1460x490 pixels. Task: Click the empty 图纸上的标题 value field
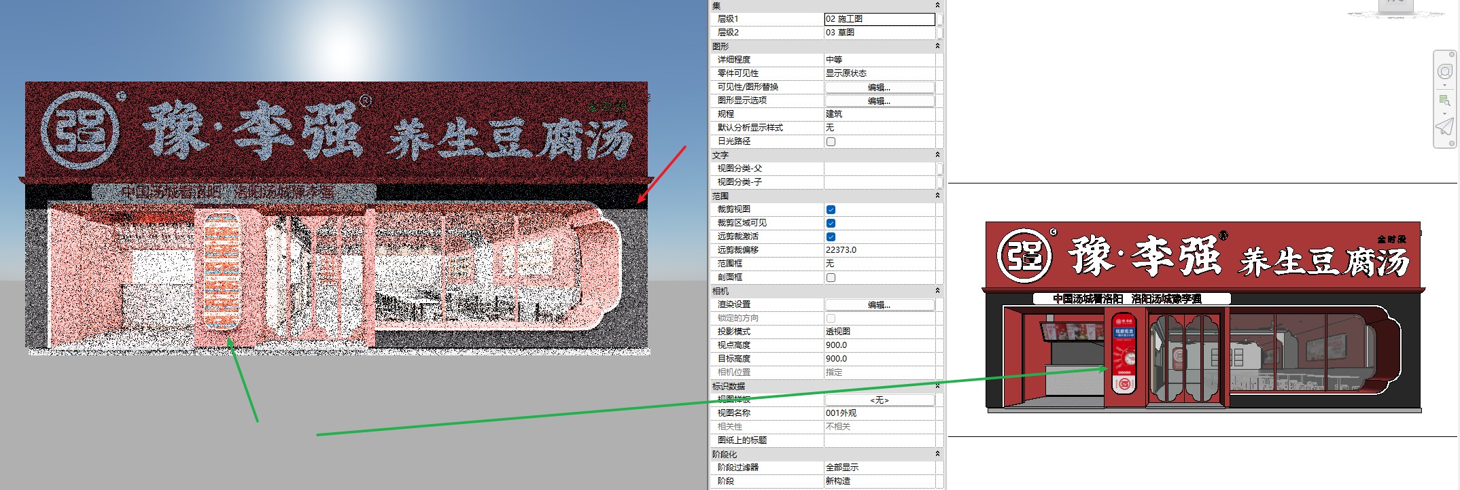click(880, 440)
